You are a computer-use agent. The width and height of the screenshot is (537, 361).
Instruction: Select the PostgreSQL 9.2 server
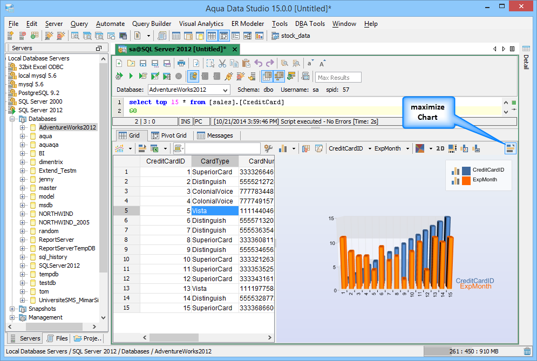[39, 93]
